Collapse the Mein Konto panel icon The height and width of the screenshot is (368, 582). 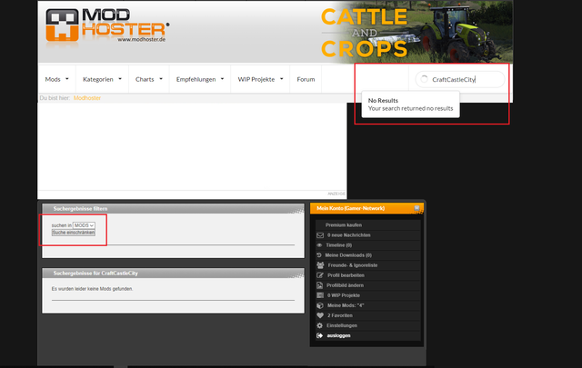point(416,208)
